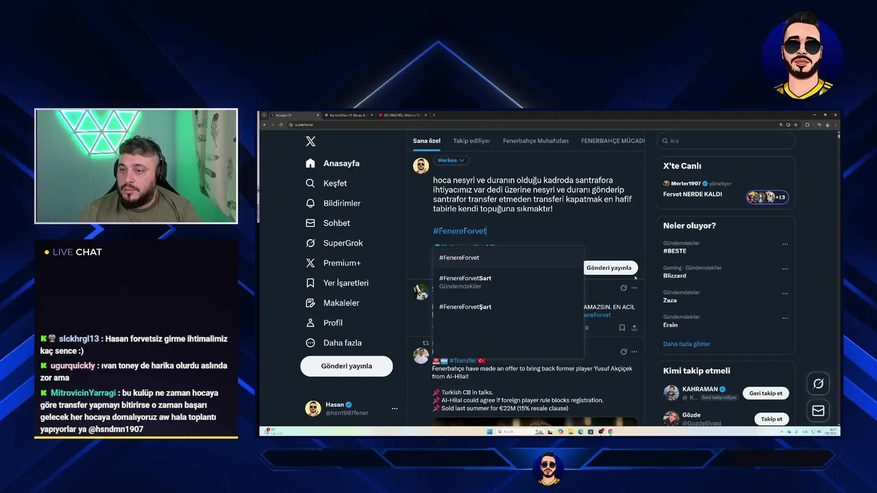The height and width of the screenshot is (493, 877).
Task: Open more options for the Blizzard trend
Action: tap(785, 268)
